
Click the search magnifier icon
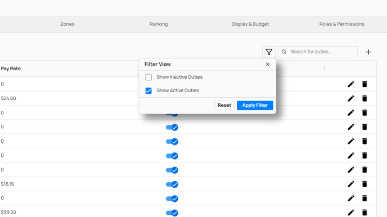pos(284,52)
